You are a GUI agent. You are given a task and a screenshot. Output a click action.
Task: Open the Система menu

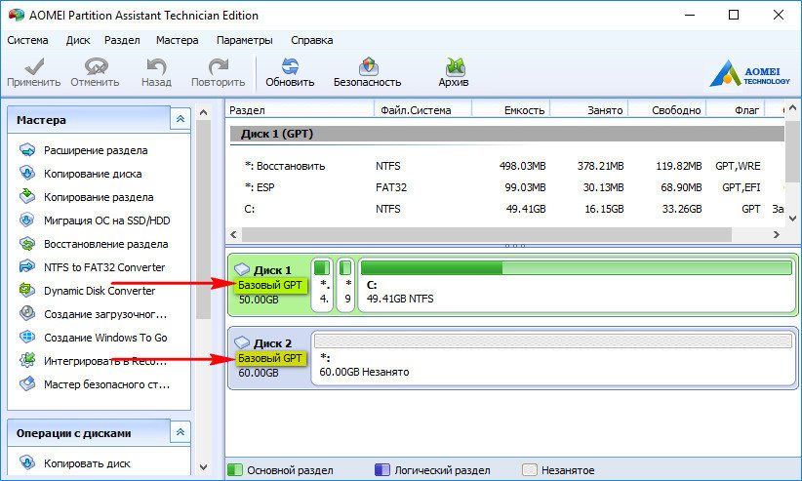tap(27, 40)
